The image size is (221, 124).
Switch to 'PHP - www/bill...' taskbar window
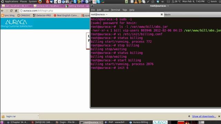coord(116,122)
